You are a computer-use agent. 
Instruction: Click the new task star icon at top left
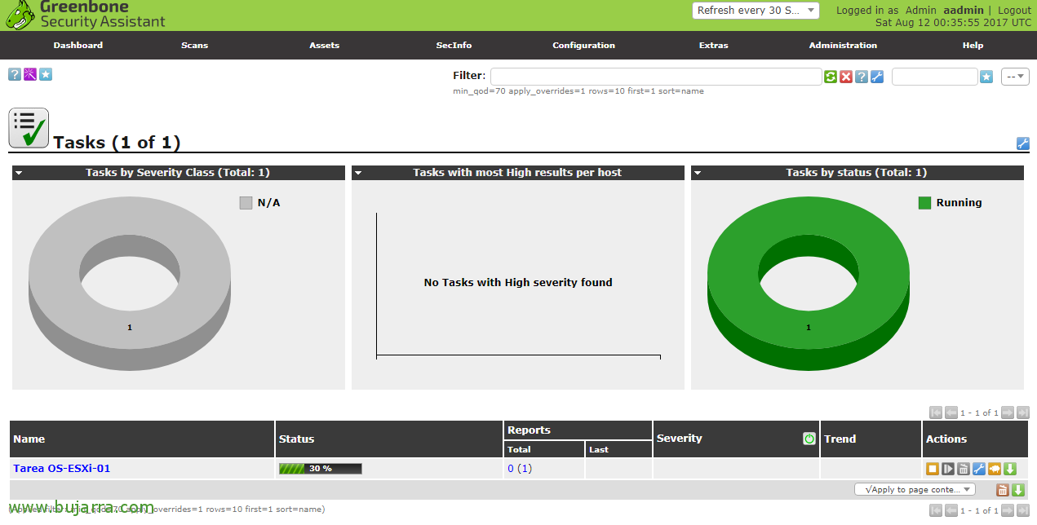pyautogui.click(x=46, y=74)
